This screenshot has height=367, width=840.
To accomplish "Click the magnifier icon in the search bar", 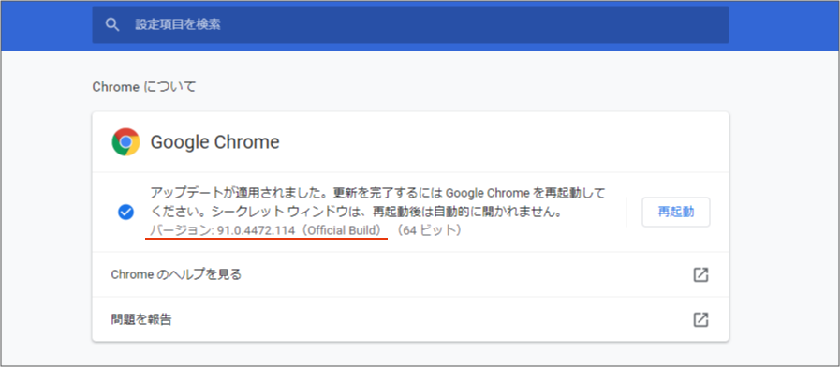I will pos(112,24).
